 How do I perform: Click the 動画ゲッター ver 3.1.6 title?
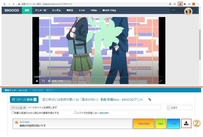tap(16, 90)
